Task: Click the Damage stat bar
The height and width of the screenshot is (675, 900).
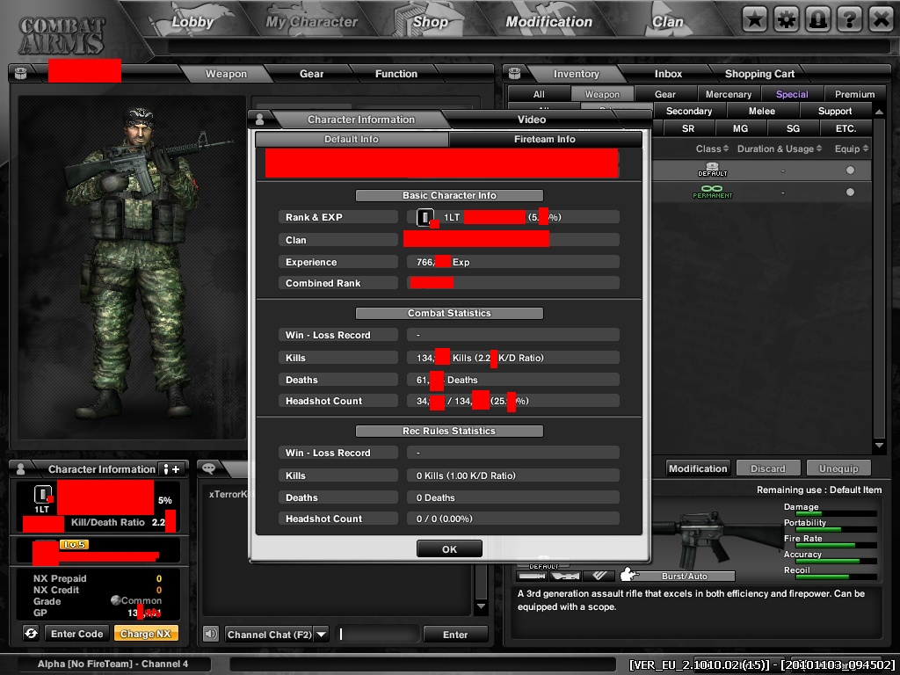Action: 836,513
